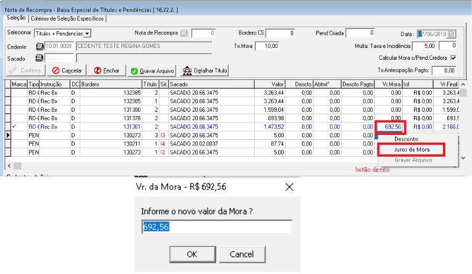Toggle Calcular Mora s/Pend.Credora checkbox

tap(453, 58)
